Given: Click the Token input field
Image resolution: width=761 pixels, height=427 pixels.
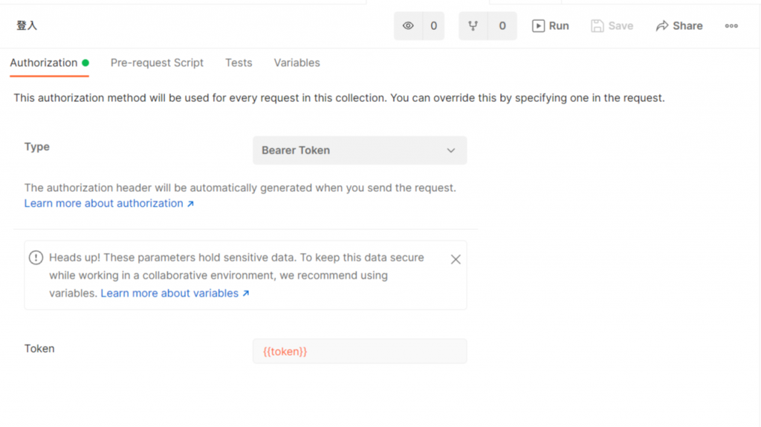Looking at the screenshot, I should [360, 351].
